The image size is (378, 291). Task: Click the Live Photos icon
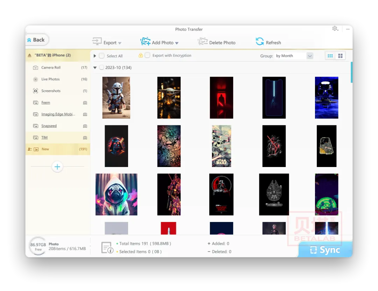[x=35, y=79]
